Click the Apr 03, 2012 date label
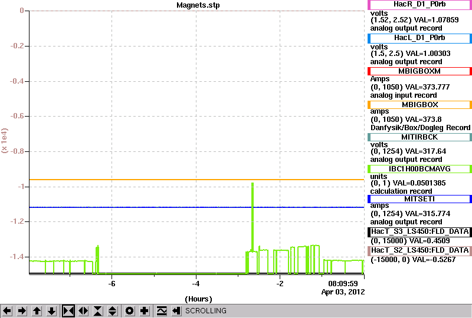Viewport: 472px width, 318px height. [343, 292]
